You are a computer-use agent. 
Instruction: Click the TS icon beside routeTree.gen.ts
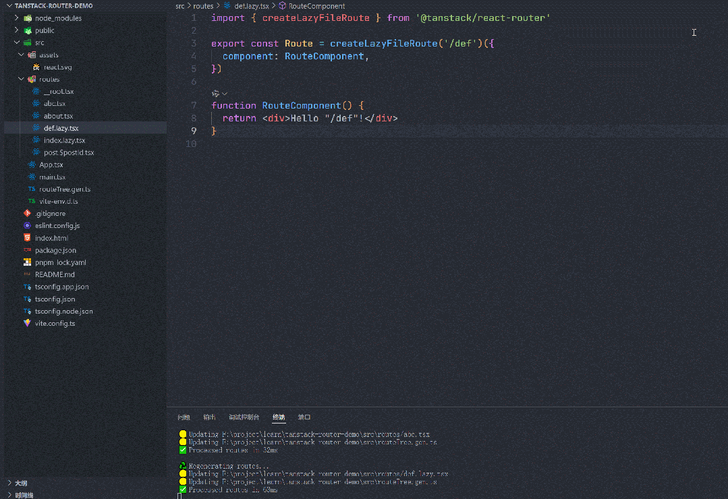[32, 189]
